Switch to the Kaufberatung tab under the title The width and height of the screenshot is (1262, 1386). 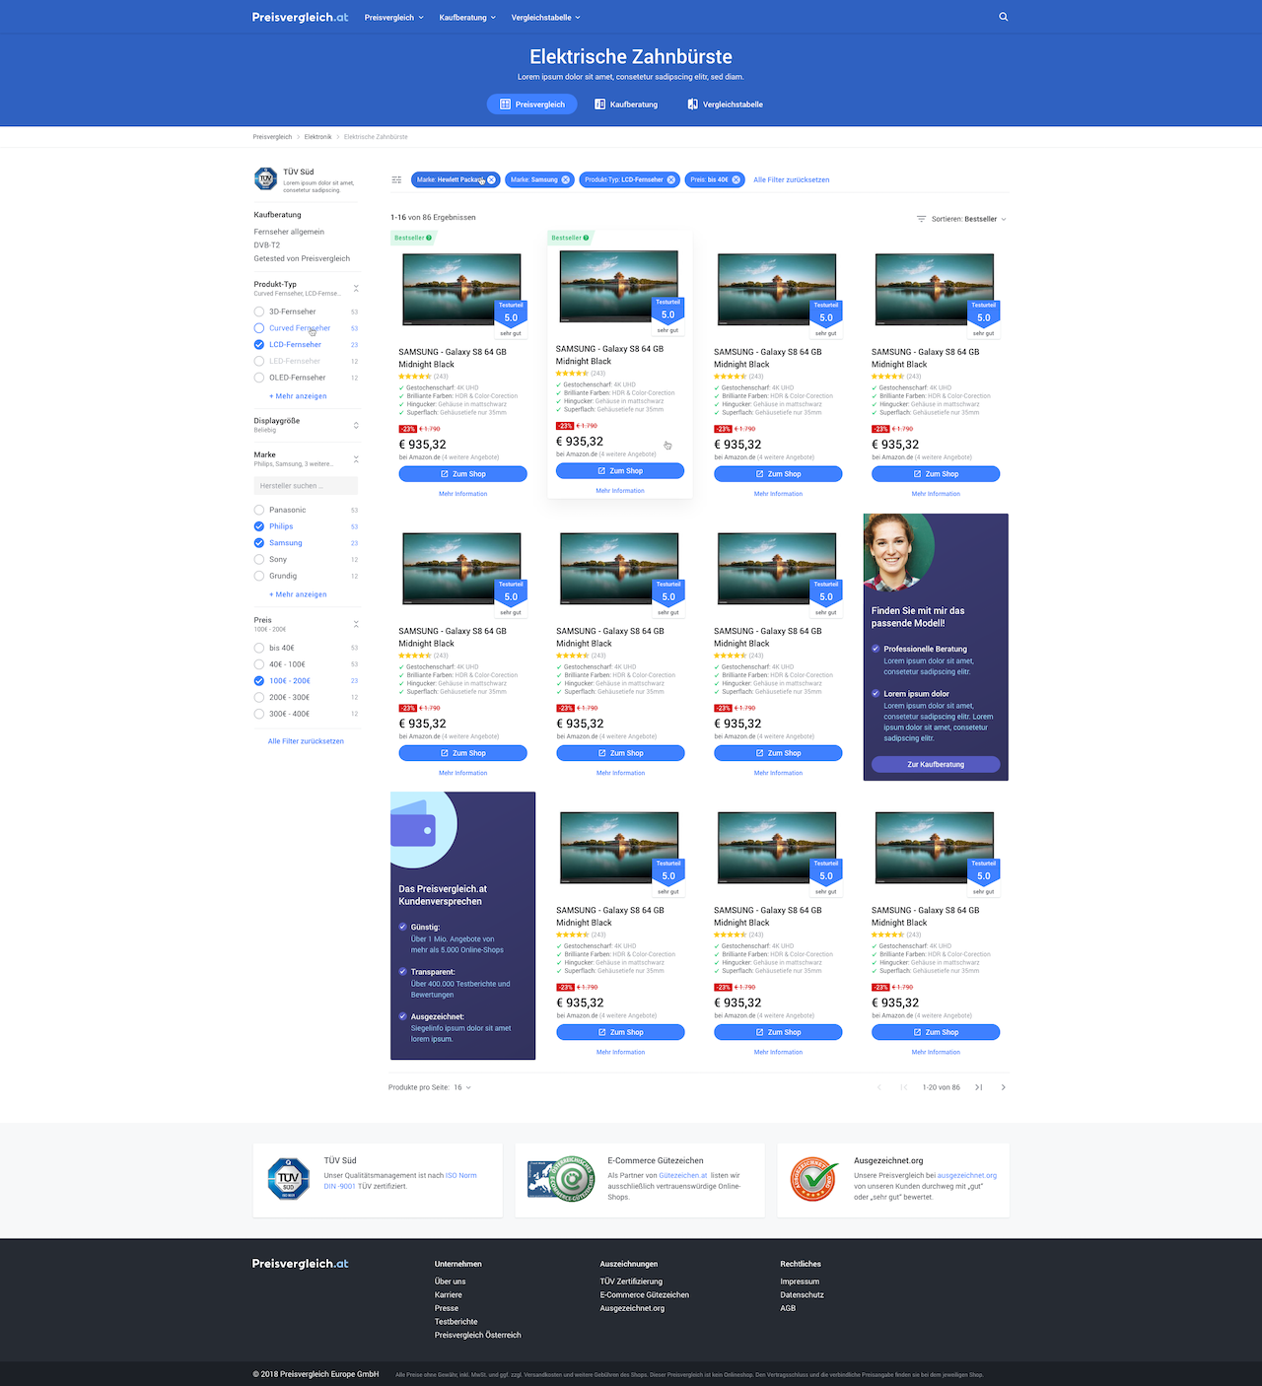[626, 104]
